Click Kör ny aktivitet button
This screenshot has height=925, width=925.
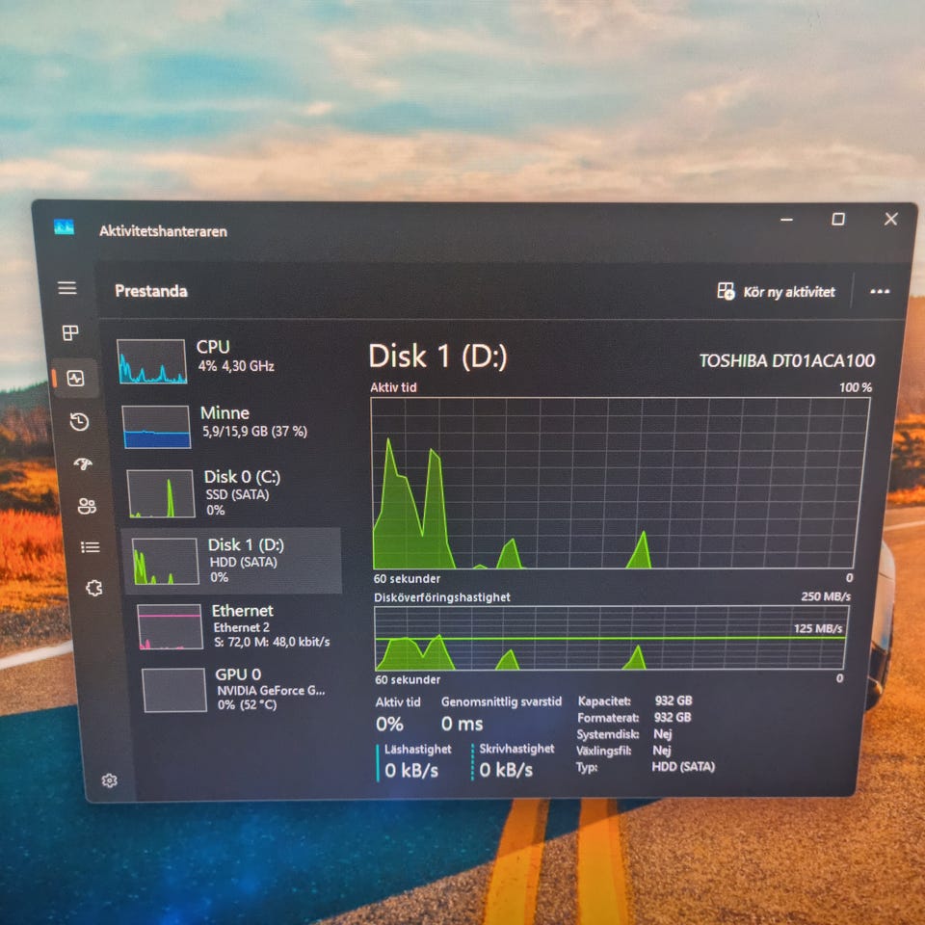776,291
